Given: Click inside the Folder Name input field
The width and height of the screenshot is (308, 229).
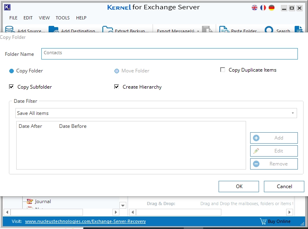Looking at the screenshot, I should click(169, 54).
